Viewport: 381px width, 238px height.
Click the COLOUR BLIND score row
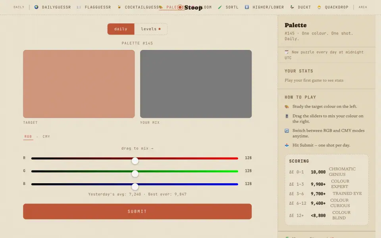coord(326,215)
